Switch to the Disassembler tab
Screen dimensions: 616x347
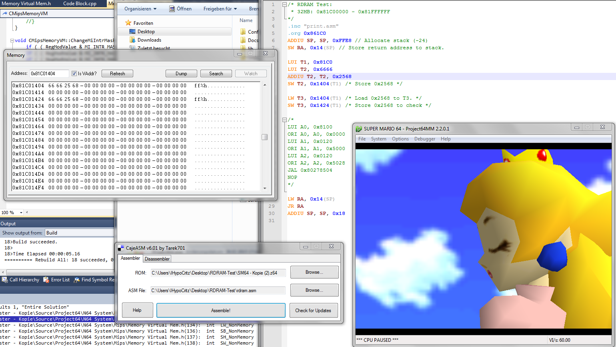(157, 259)
